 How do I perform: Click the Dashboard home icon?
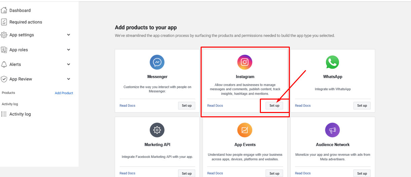click(x=4, y=10)
